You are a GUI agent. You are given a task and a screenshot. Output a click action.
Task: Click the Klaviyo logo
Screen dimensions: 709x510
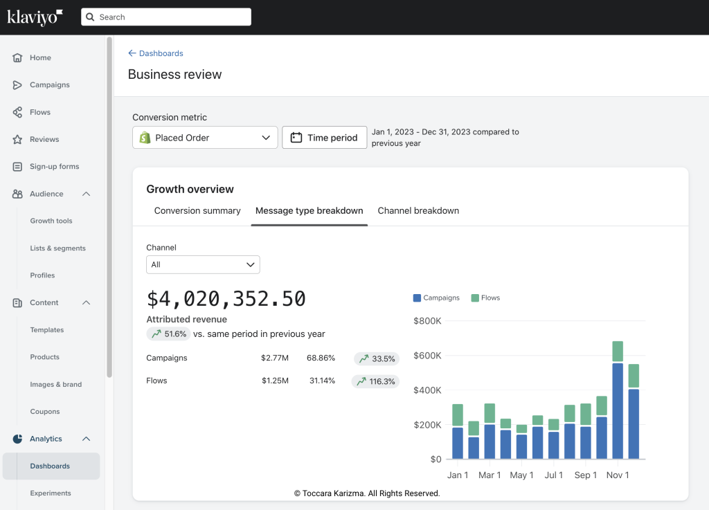coord(35,17)
